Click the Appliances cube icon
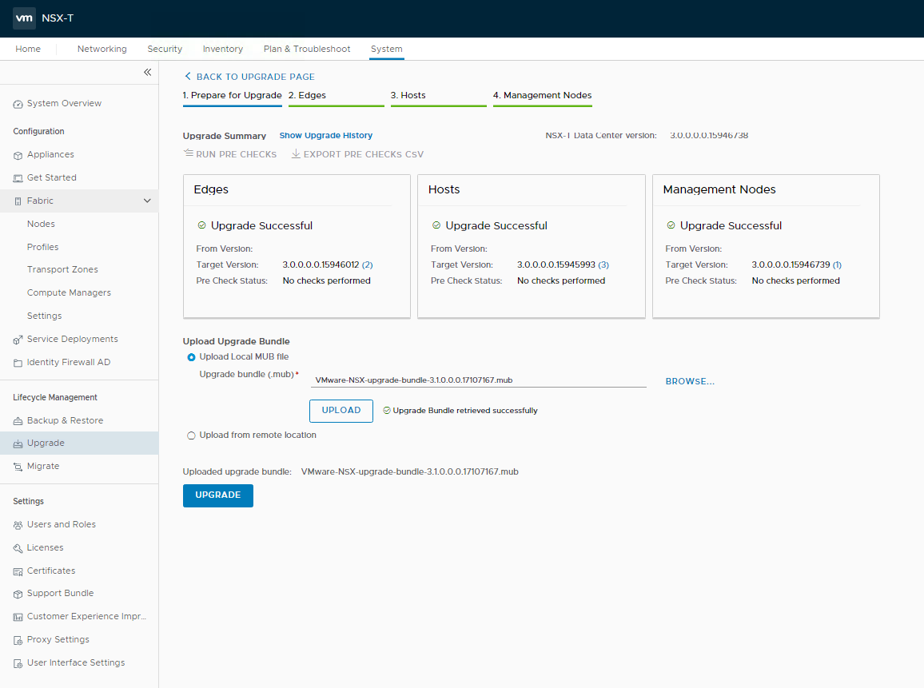 pyautogui.click(x=18, y=156)
